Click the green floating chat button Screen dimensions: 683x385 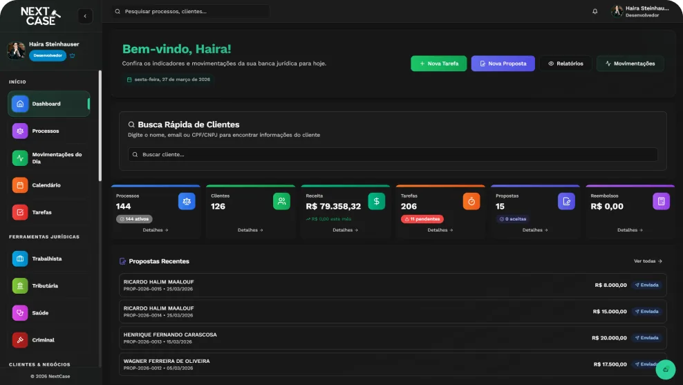point(666,370)
